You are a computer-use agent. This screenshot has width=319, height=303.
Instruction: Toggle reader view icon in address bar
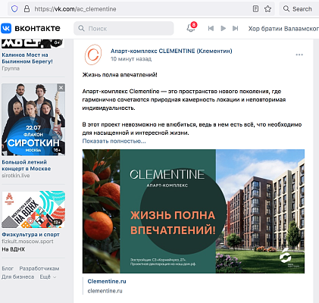point(255,9)
